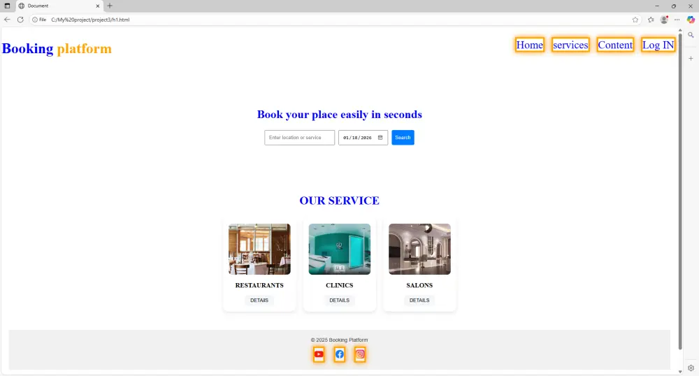The image size is (699, 376).
Task: Click the browser address bar URL
Action: (90, 20)
